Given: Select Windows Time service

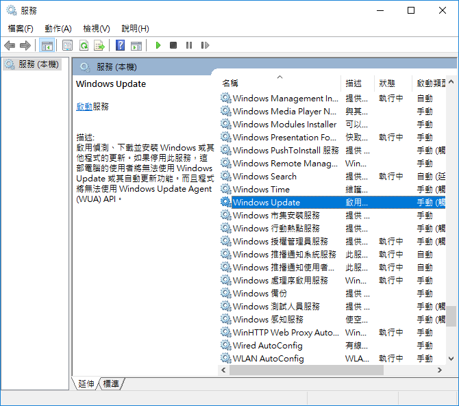Looking at the screenshot, I should coord(333,190).
